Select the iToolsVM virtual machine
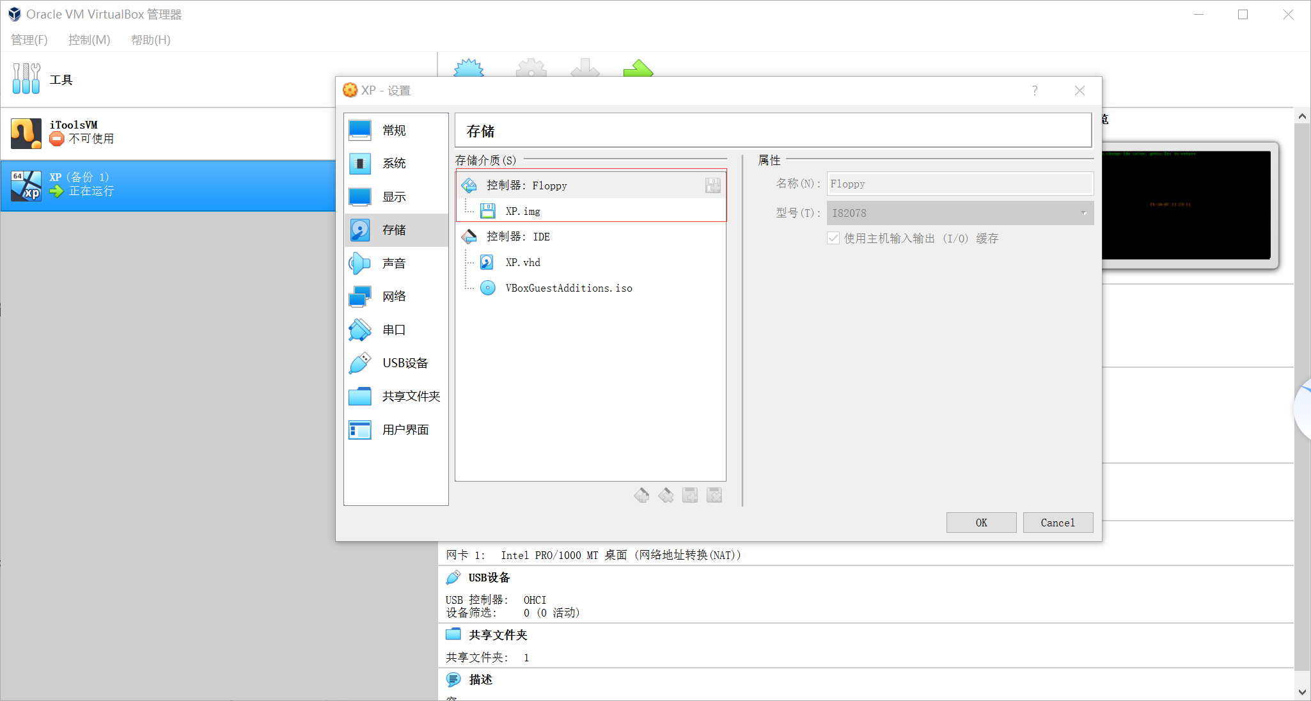The width and height of the screenshot is (1311, 701). (168, 133)
